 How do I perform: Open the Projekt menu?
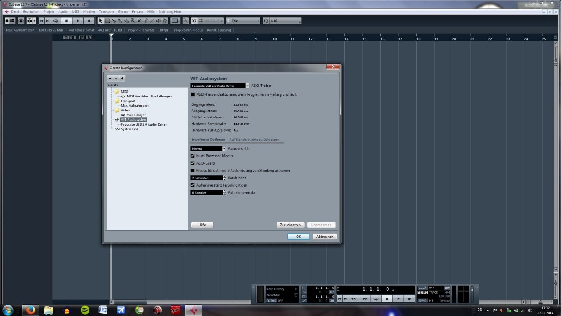tap(49, 11)
